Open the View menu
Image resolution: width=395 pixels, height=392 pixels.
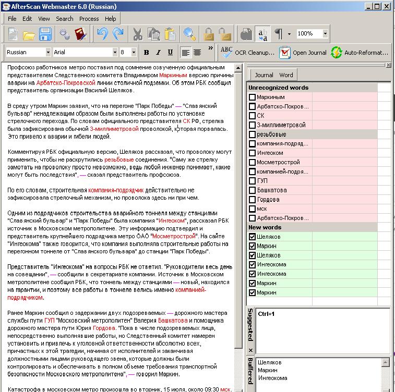click(44, 19)
